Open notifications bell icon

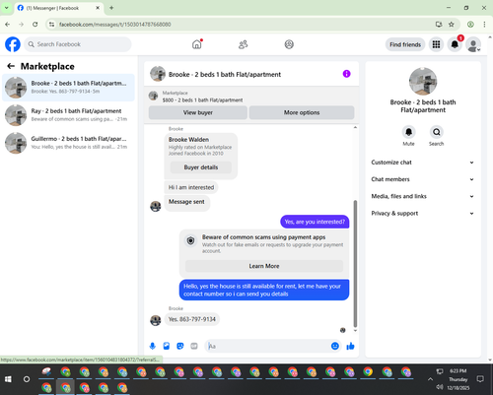point(455,44)
